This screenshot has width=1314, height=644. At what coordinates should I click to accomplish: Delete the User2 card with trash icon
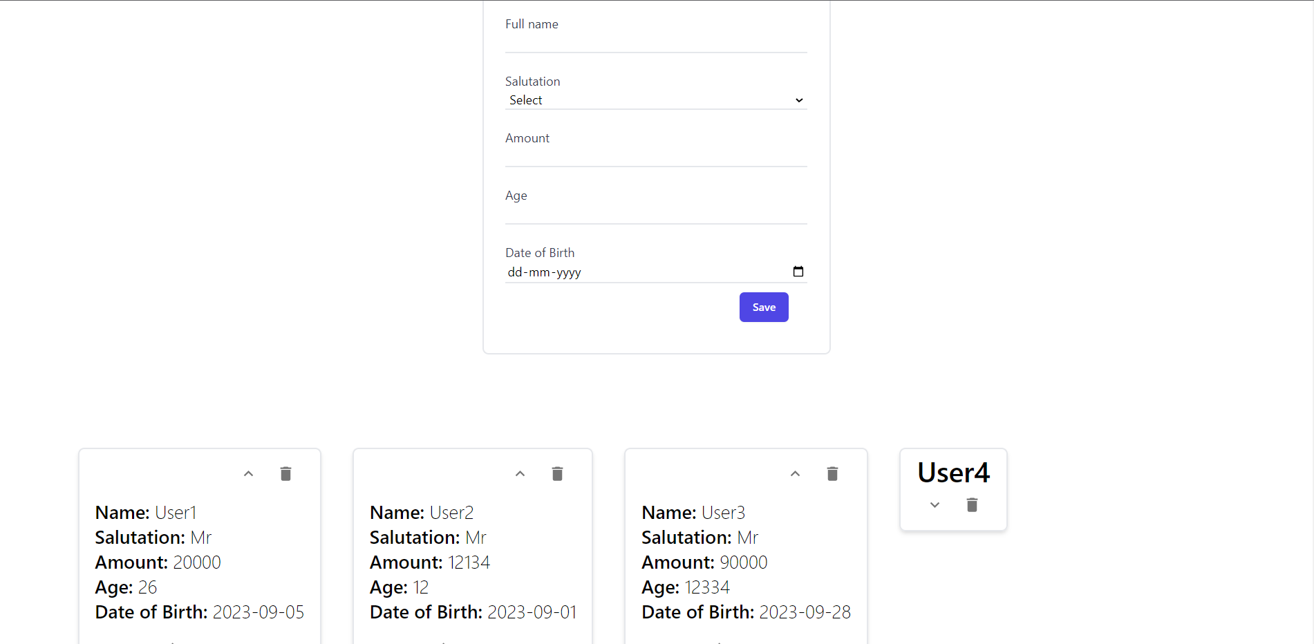coord(557,474)
